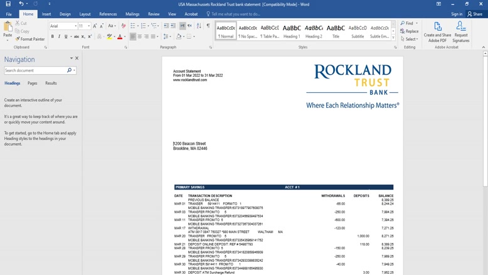The width and height of the screenshot is (488, 275).
Task: Click the Request Signatures icon
Action: point(460,31)
